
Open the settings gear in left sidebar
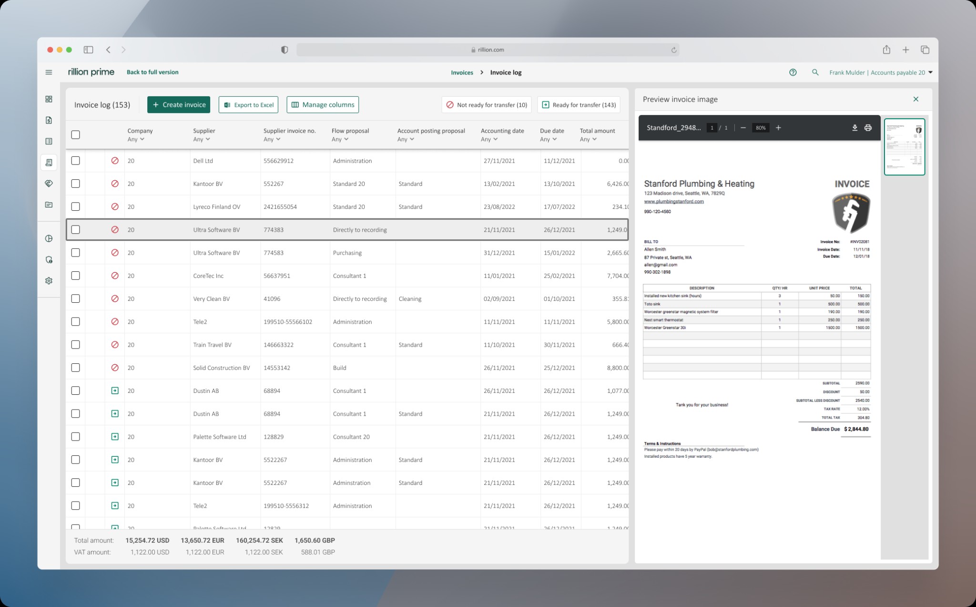coord(49,281)
